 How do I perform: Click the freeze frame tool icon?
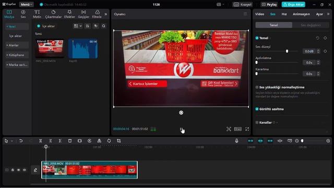80,140
